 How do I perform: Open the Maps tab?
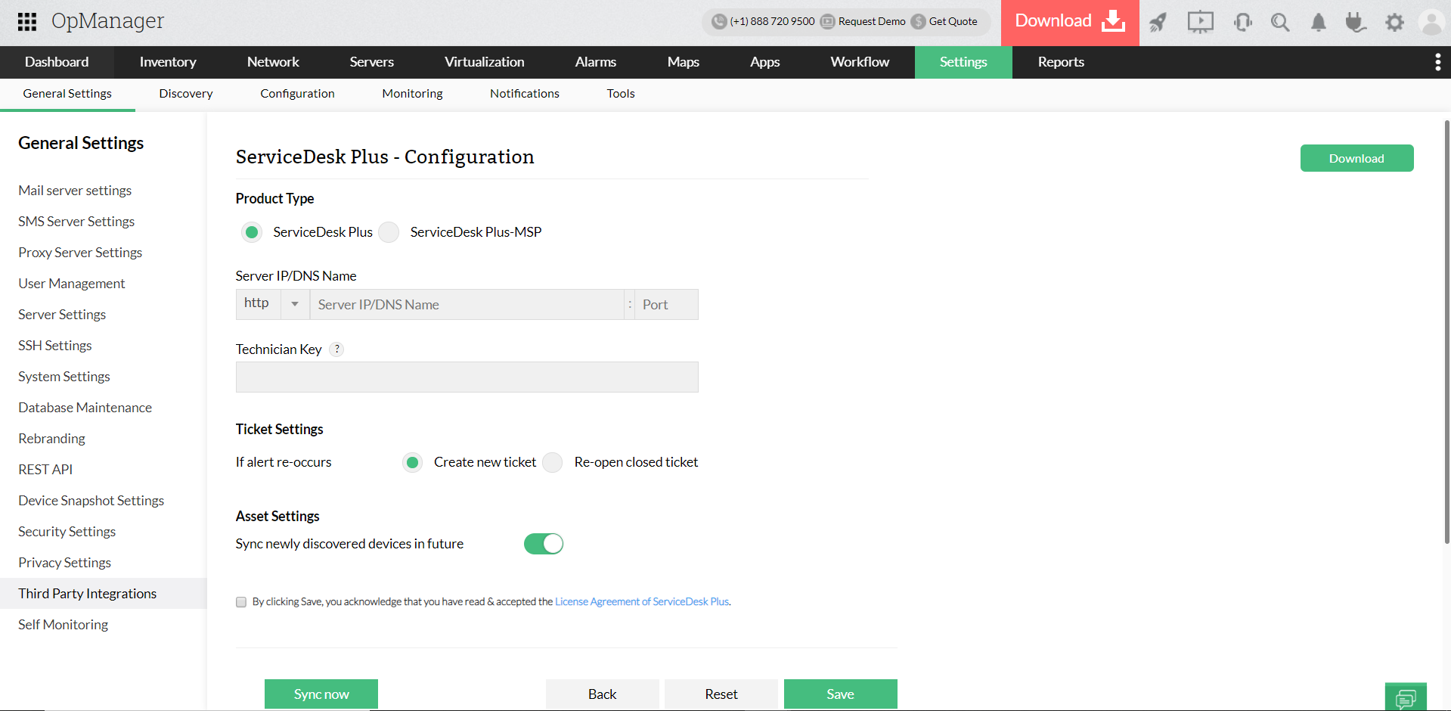tap(684, 62)
